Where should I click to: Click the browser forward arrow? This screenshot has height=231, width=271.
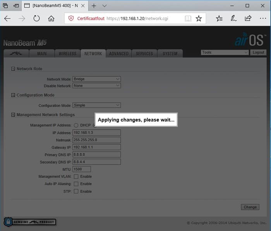pos(22,19)
